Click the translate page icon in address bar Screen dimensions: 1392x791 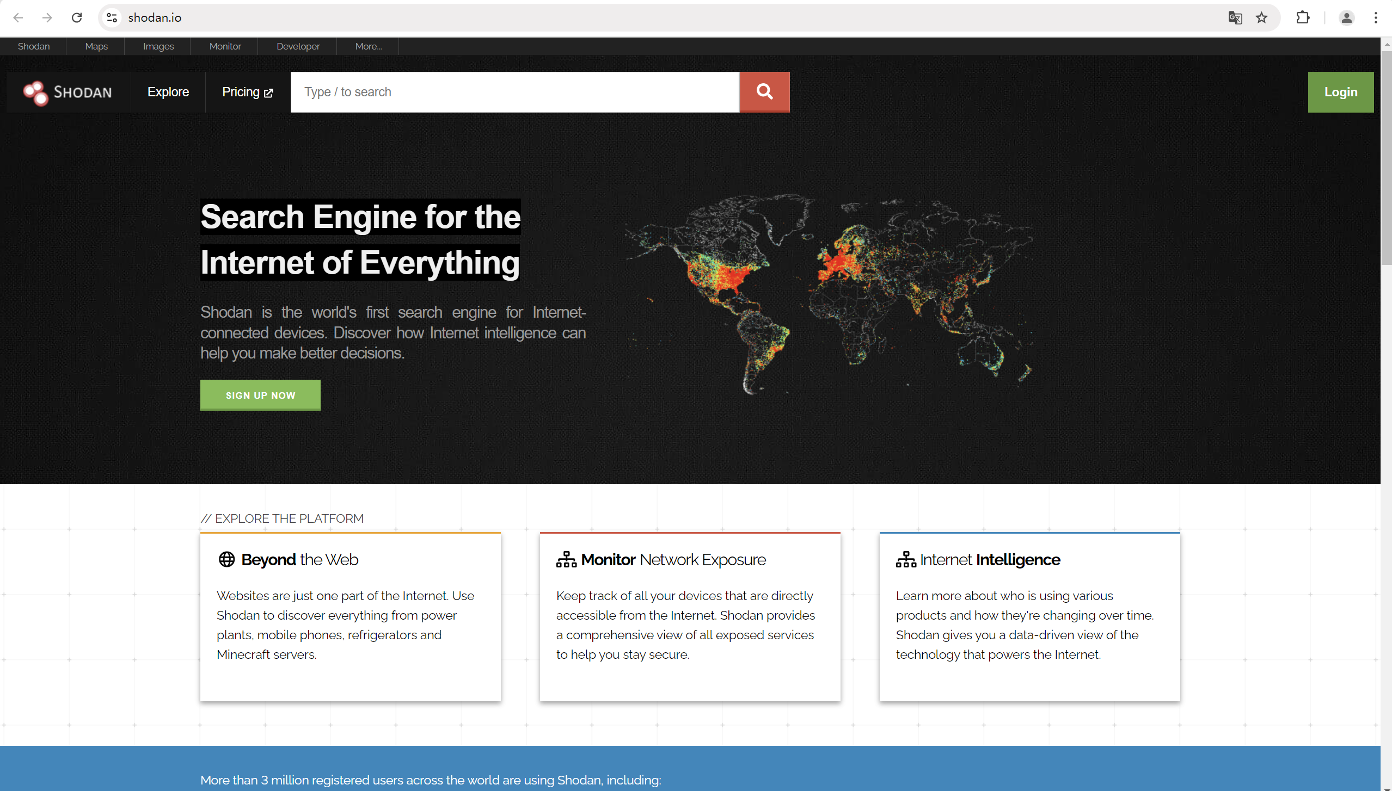(x=1235, y=18)
